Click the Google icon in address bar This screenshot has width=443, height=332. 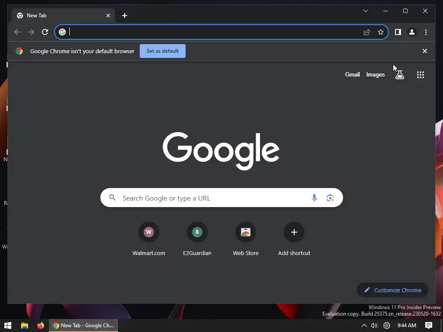click(x=62, y=32)
